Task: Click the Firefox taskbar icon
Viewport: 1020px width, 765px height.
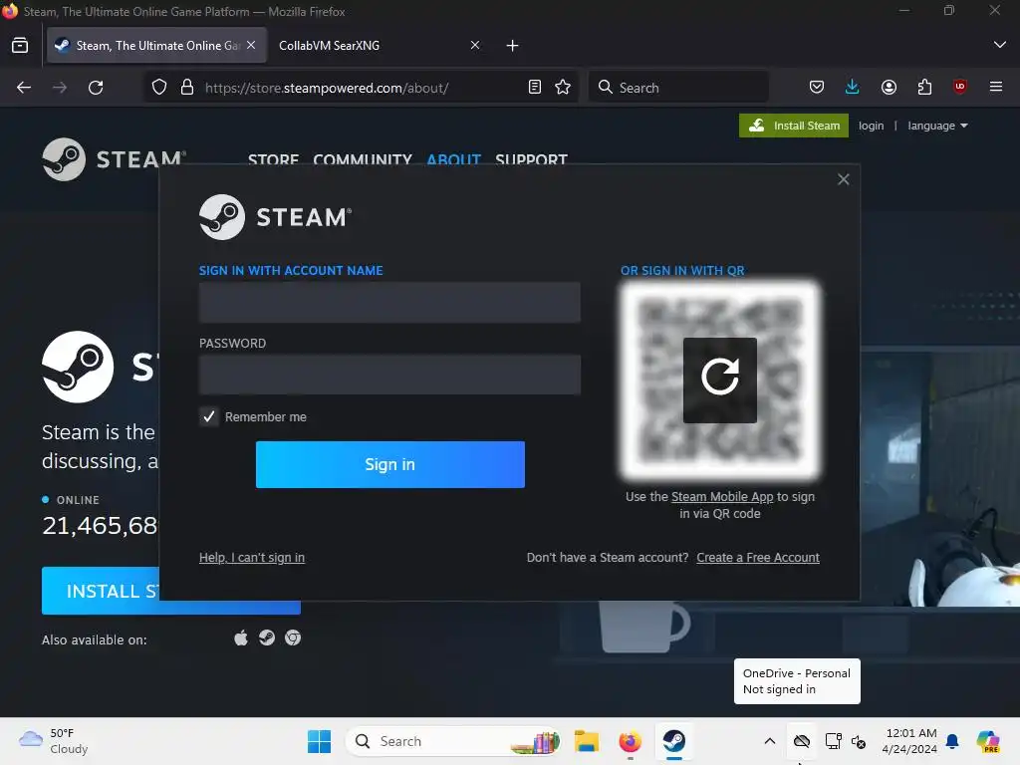Action: point(630,741)
